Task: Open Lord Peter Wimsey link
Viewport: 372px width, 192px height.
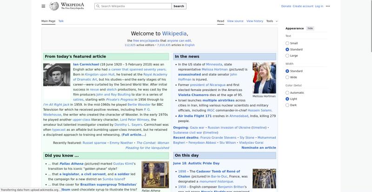Action: click(134, 120)
